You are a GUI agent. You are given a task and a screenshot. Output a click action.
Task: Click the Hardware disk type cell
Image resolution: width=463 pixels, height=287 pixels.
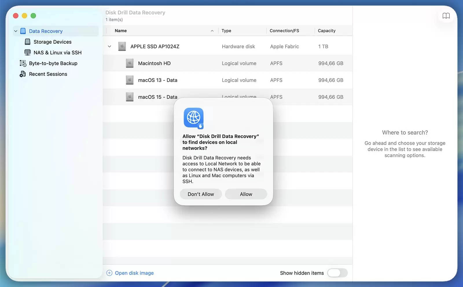coord(238,46)
